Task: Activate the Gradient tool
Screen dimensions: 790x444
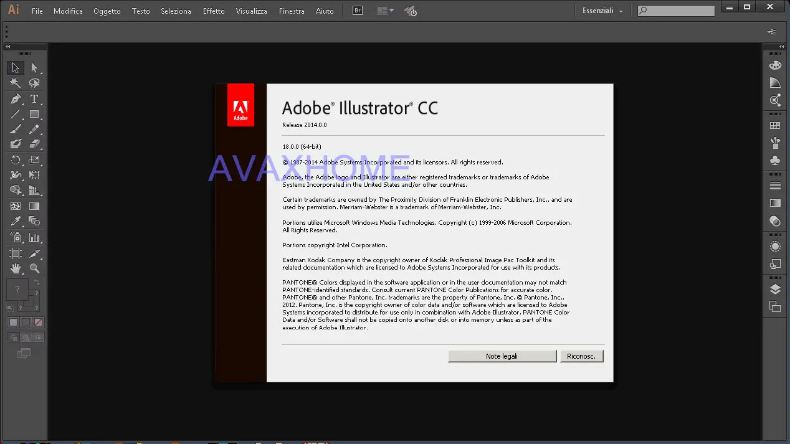Action: point(34,206)
